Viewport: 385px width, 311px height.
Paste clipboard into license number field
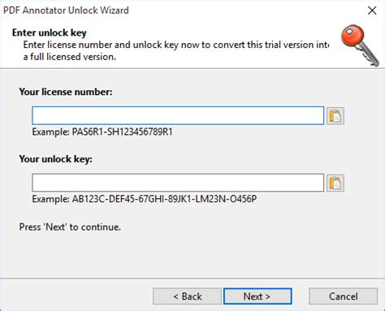click(x=335, y=116)
